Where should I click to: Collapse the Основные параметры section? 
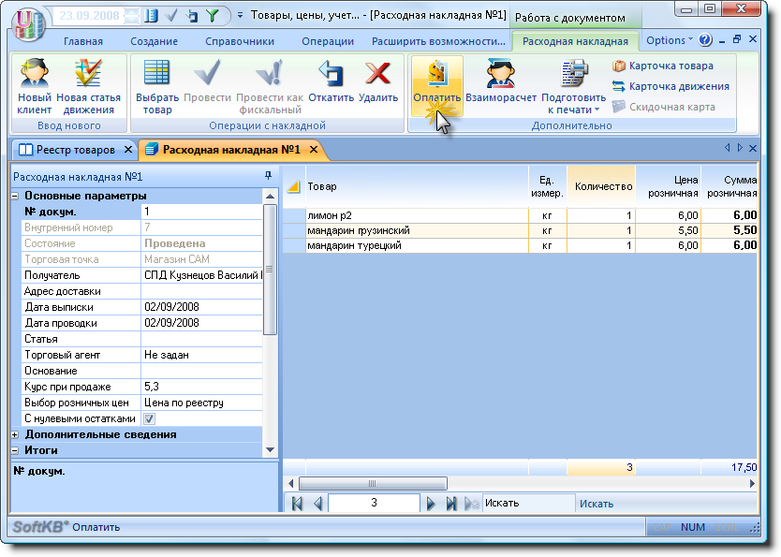[15, 196]
